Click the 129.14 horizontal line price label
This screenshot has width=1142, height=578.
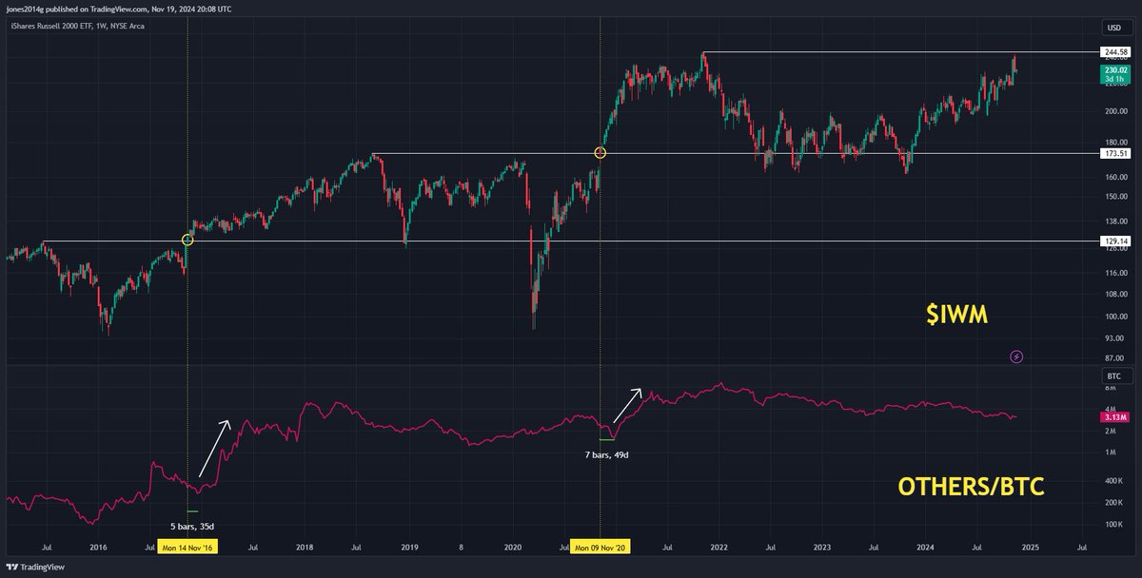tap(1115, 241)
